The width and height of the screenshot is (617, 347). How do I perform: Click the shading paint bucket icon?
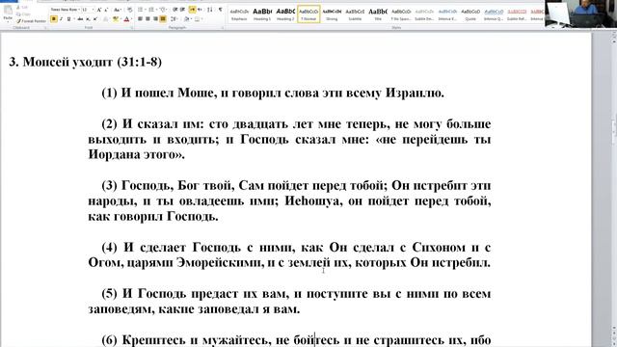click(187, 18)
